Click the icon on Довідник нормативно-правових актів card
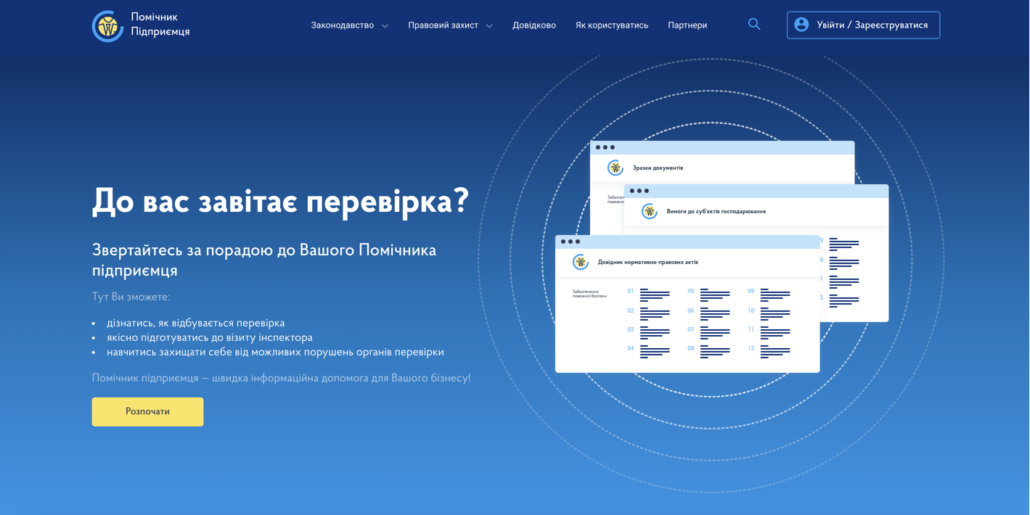Screen dimensions: 1030x515 [x=581, y=262]
